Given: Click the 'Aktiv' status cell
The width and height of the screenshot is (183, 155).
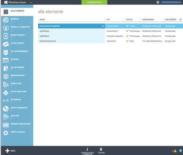Looking at the screenshot, I should click(131, 41).
